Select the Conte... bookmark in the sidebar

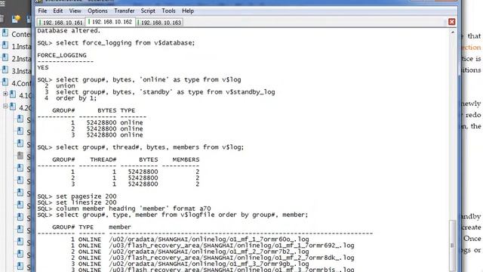point(20,34)
